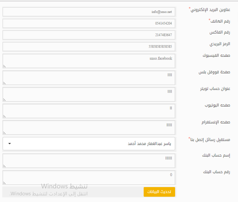Click the fax number field 2147483647
Image resolution: width=238 pixels, height=202 pixels.
[89, 35]
